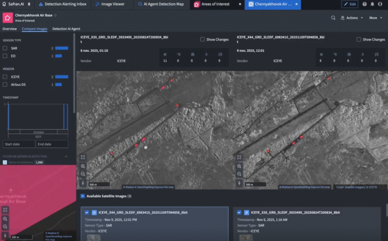Image resolution: width=388 pixels, height=241 pixels.
Task: Click ICEYE_X44 image card thumbnail preview
Action: pyautogui.click(x=93, y=238)
